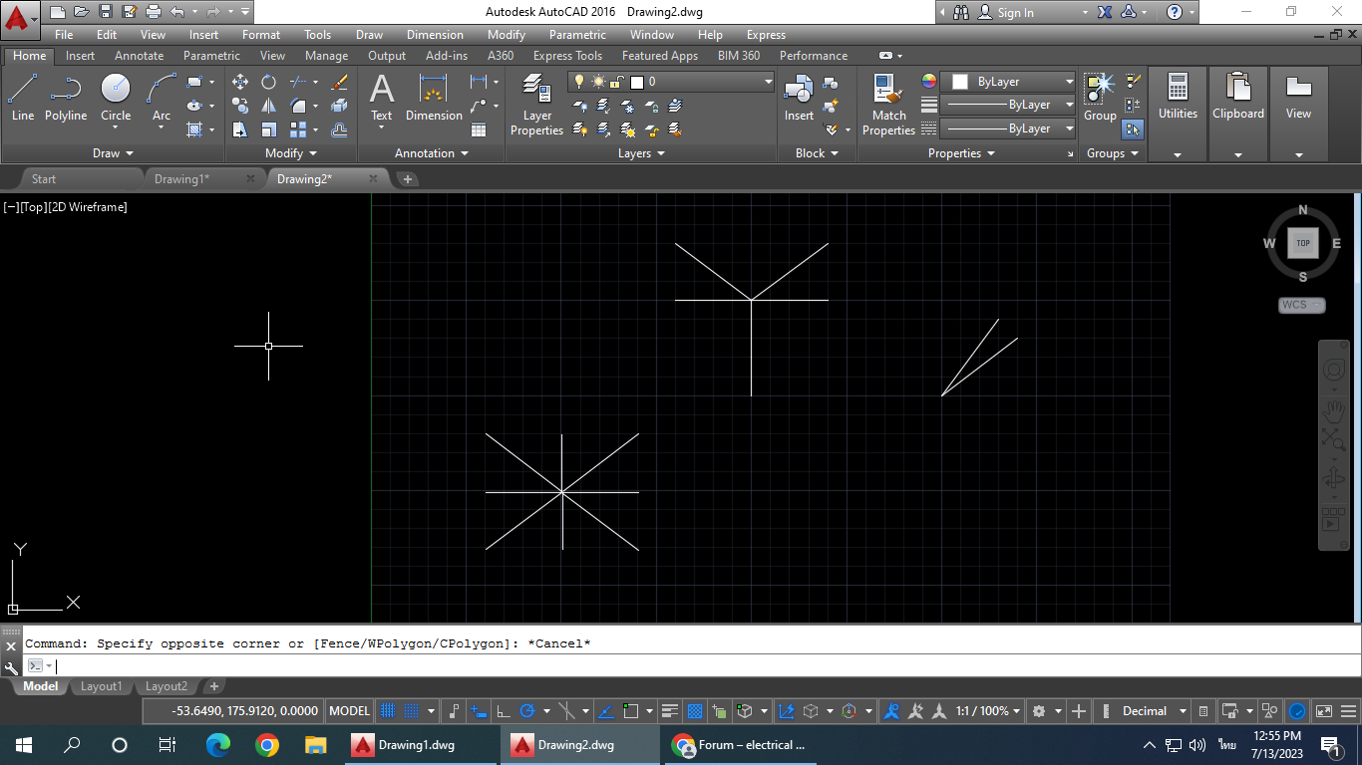Screen dimensions: 1362x765
Task: Toggle grid display in status bar
Action: [x=389, y=711]
